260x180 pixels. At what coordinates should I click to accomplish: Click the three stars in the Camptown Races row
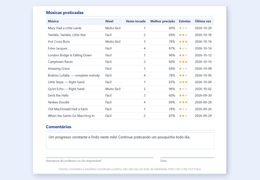click(183, 62)
